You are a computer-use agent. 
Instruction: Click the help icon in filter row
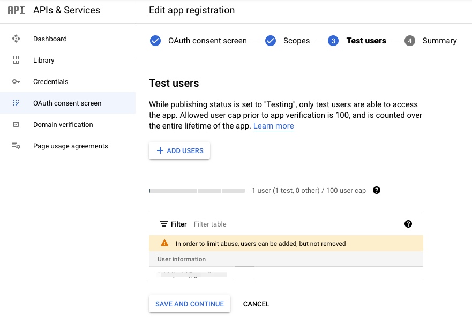pyautogui.click(x=408, y=224)
